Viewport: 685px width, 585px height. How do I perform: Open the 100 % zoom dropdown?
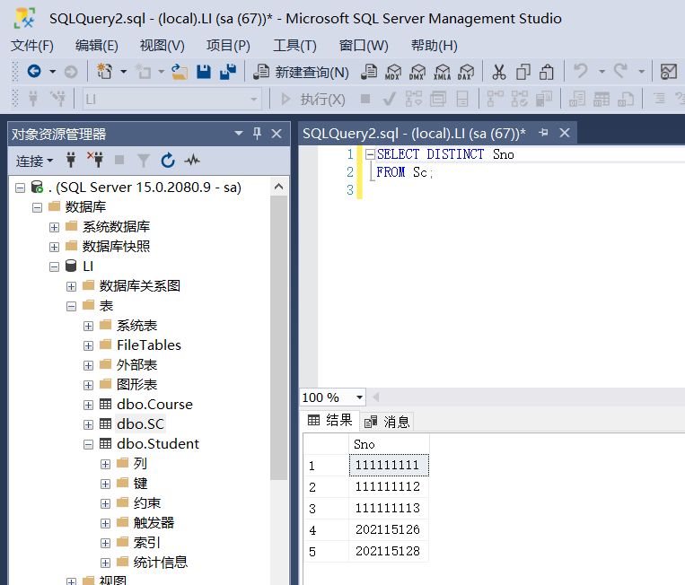(x=359, y=397)
